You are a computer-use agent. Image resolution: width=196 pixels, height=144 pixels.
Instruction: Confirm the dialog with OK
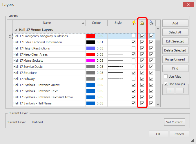[158, 134]
